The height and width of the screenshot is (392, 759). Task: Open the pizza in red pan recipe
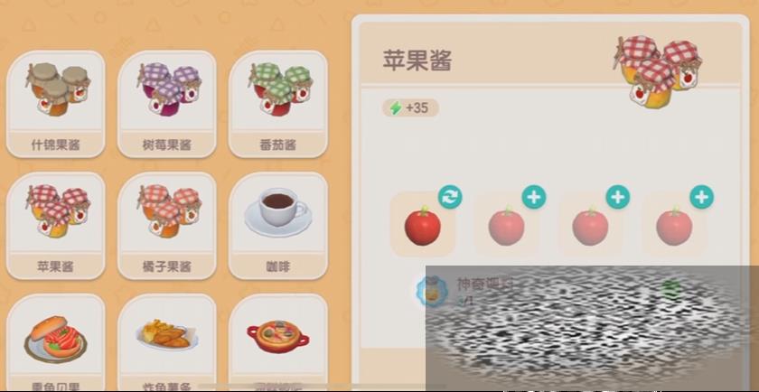278,342
